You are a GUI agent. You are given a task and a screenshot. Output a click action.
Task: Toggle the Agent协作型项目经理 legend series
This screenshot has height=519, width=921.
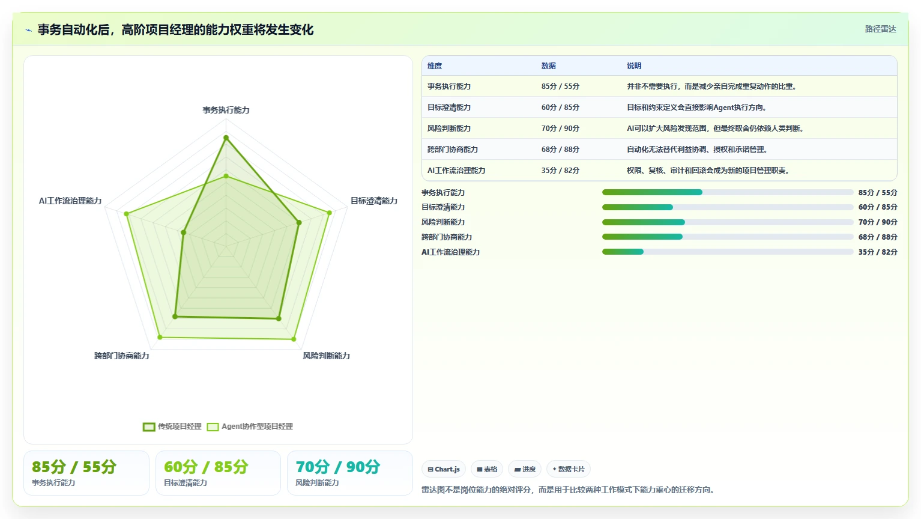(250, 426)
